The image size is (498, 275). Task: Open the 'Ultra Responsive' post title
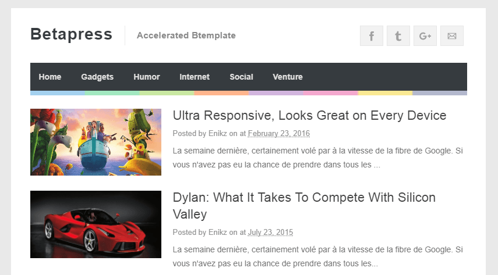(309, 115)
